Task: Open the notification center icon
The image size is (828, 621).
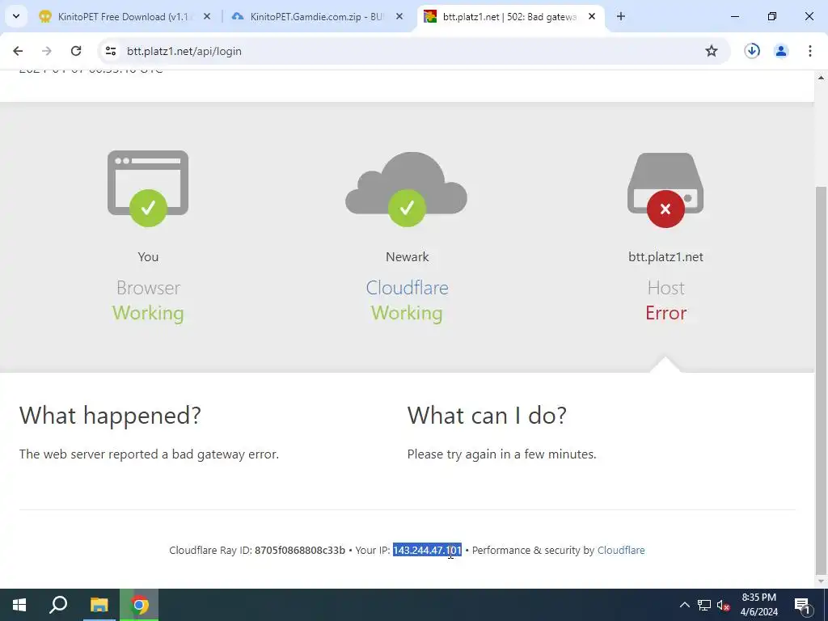Action: click(x=802, y=605)
